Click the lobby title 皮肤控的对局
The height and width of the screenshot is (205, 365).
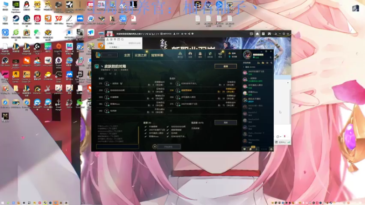[x=115, y=66]
